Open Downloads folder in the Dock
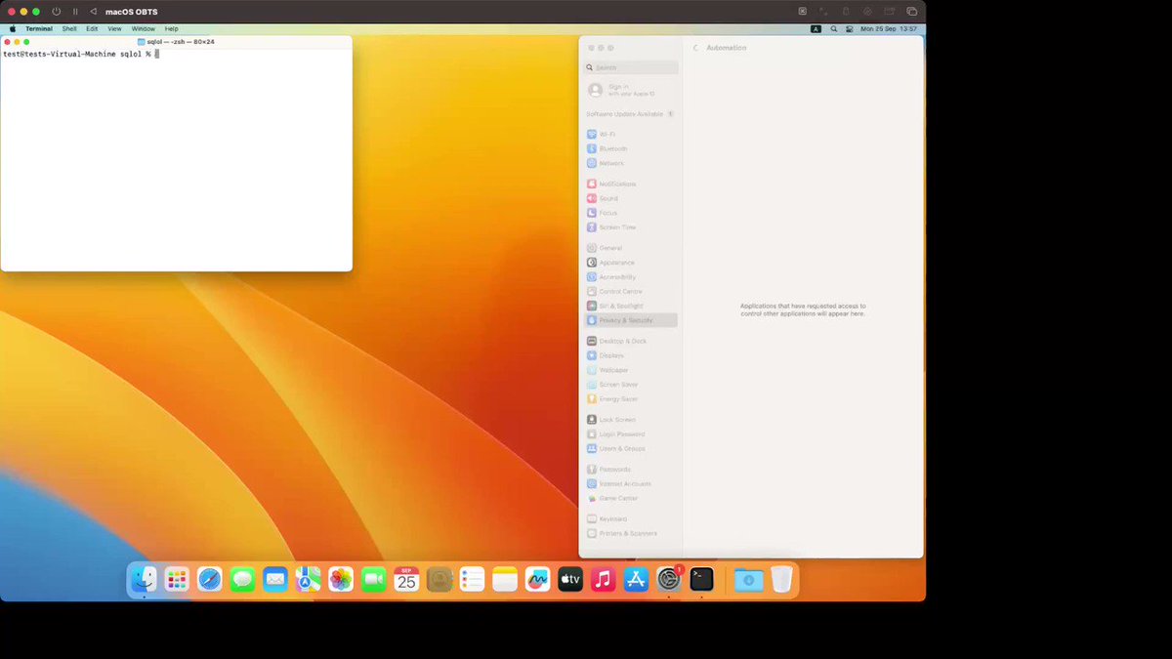Image resolution: width=1172 pixels, height=659 pixels. (x=749, y=580)
